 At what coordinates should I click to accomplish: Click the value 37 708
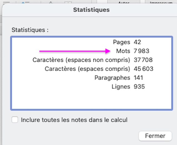[143, 60]
